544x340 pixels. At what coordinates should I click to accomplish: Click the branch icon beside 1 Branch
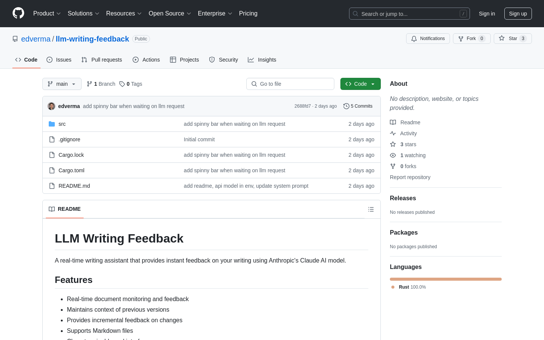90,84
